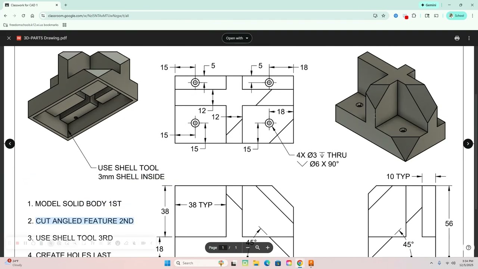
Task: Open the extension with the red badge
Action: 406,16
